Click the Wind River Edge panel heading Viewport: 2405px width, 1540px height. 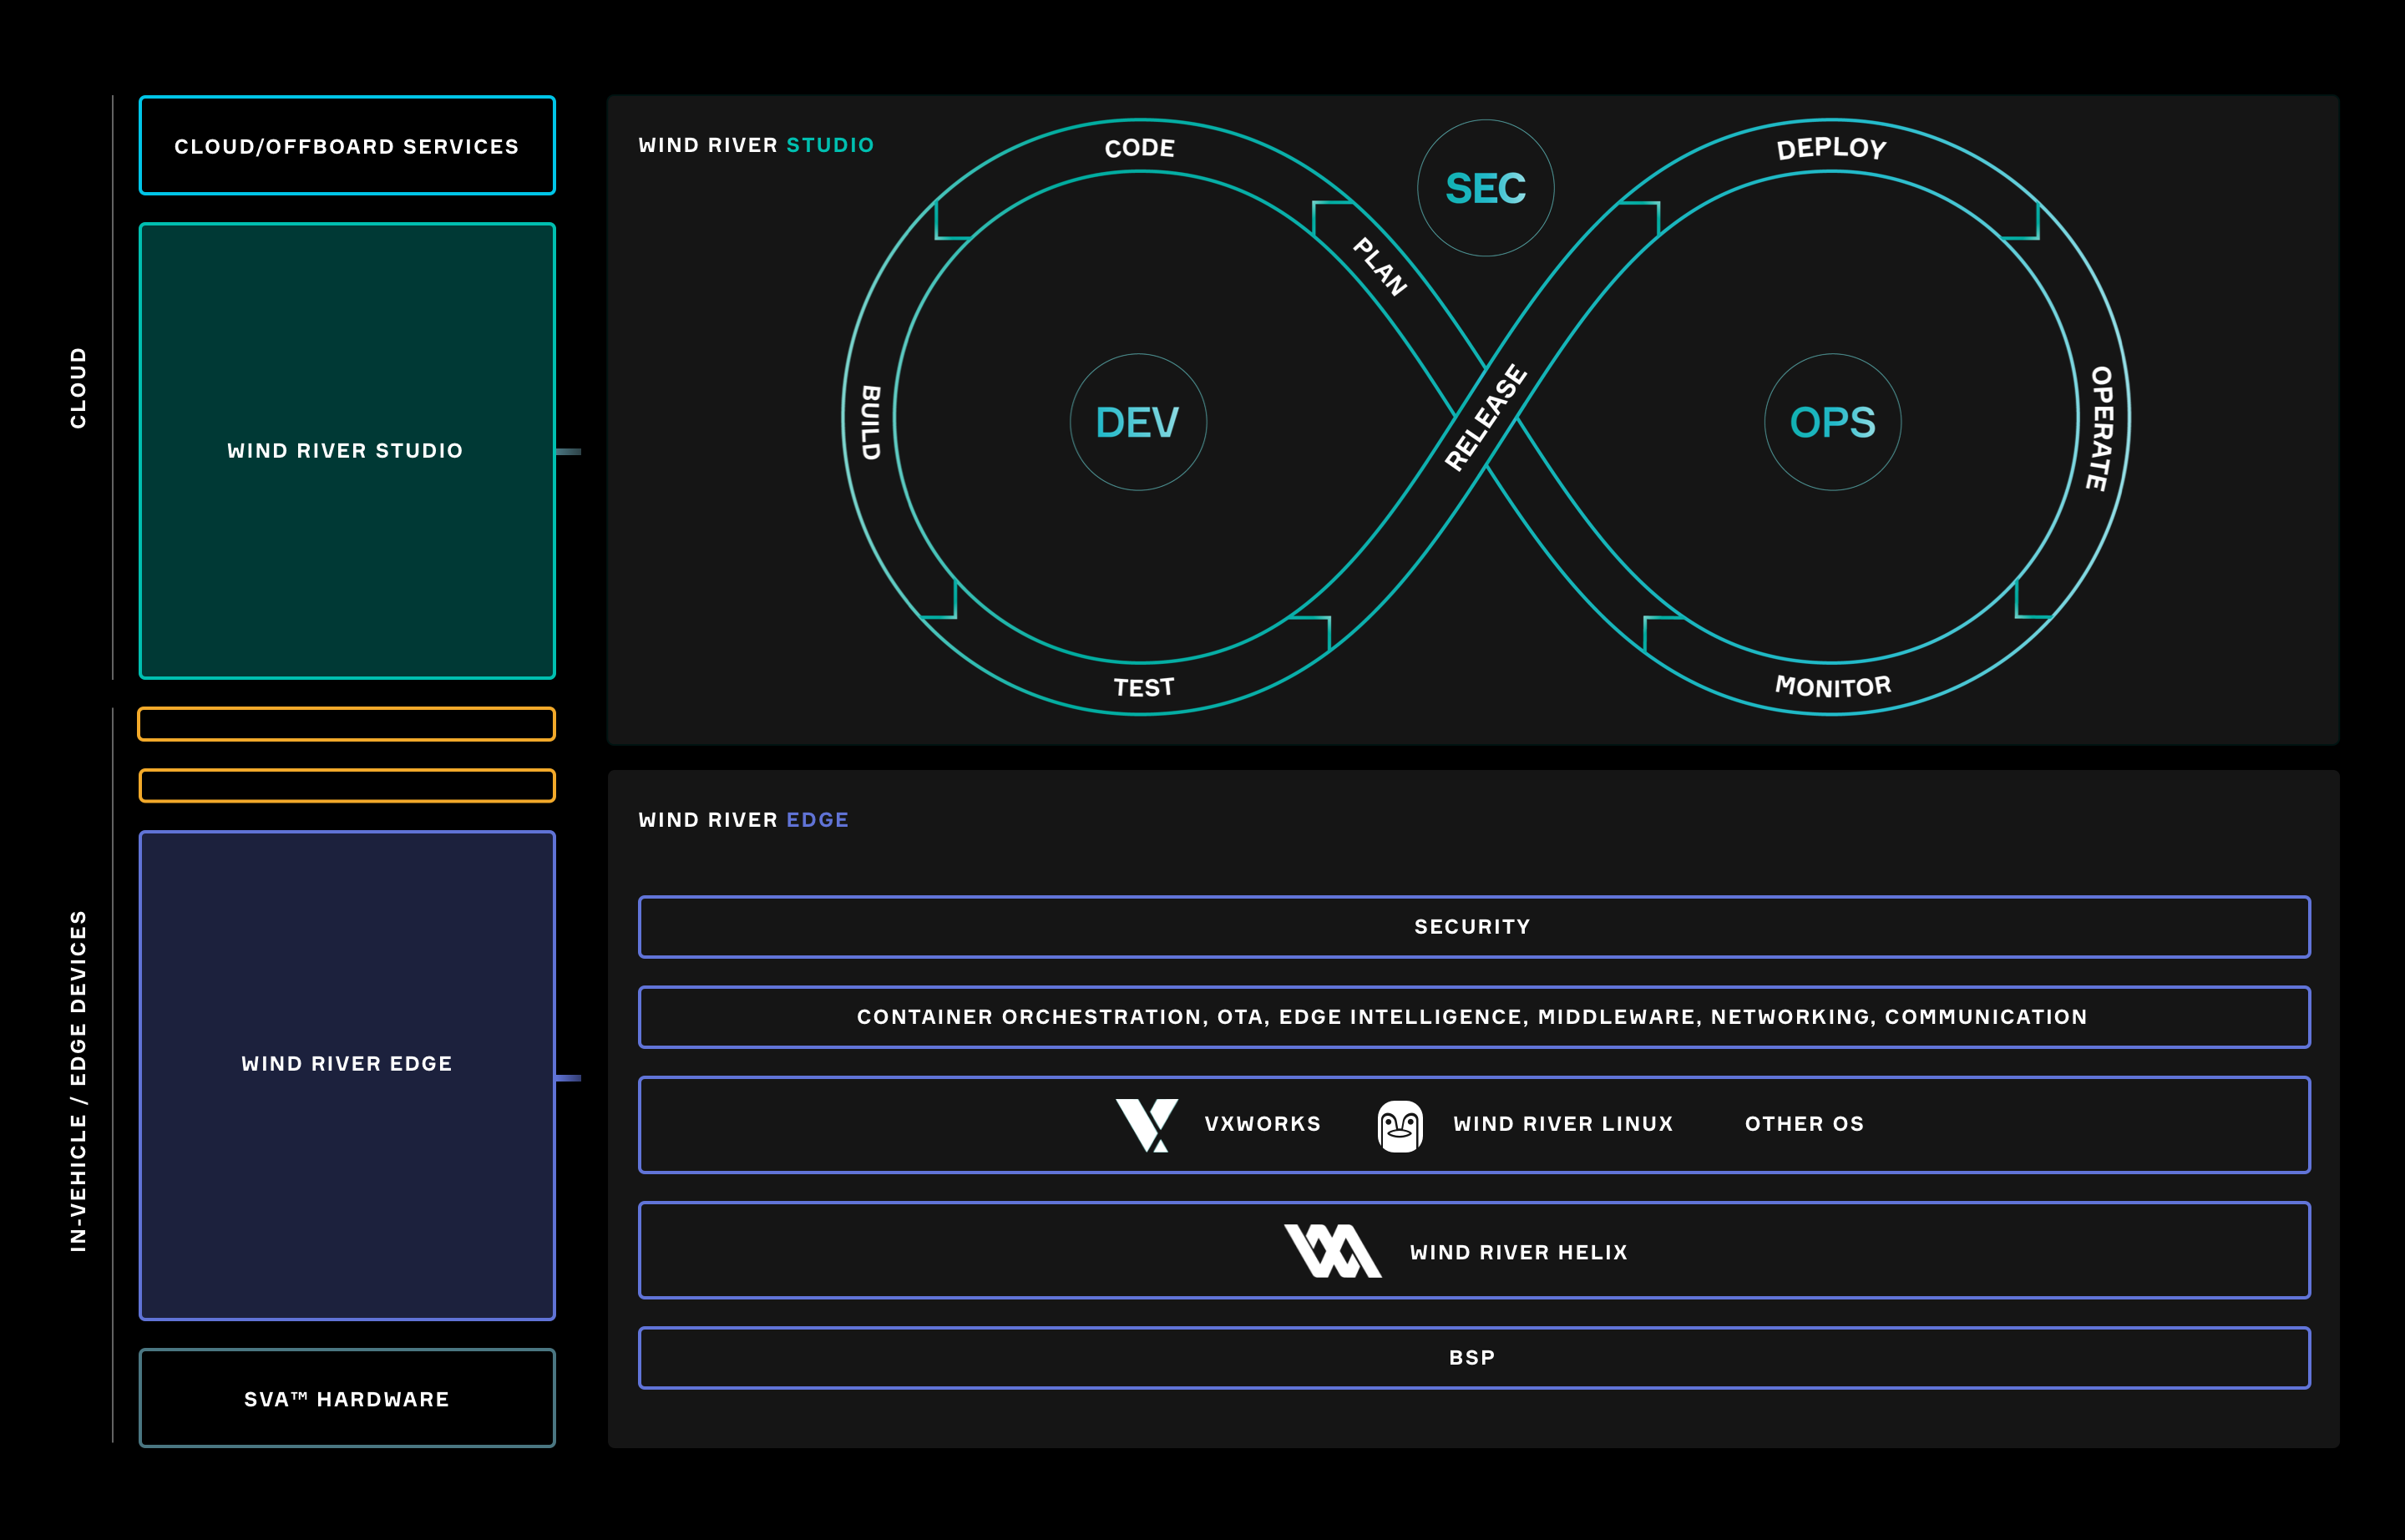tap(743, 820)
